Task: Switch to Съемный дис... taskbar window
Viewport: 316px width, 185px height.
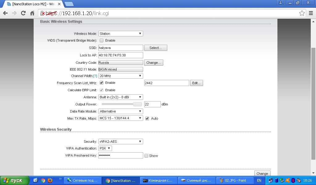Action: 197,181
